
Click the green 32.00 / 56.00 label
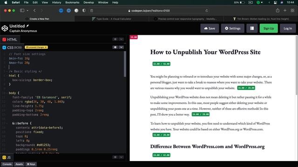162,64
